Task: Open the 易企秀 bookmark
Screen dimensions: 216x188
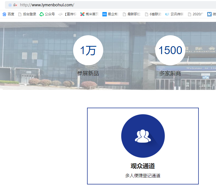Action: [110, 14]
